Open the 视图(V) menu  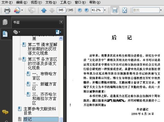[x=36, y=2]
